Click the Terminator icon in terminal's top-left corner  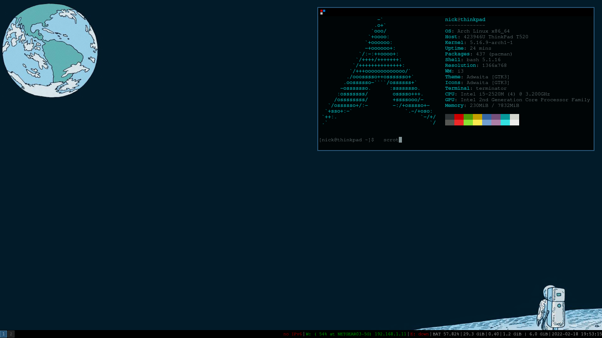323,12
